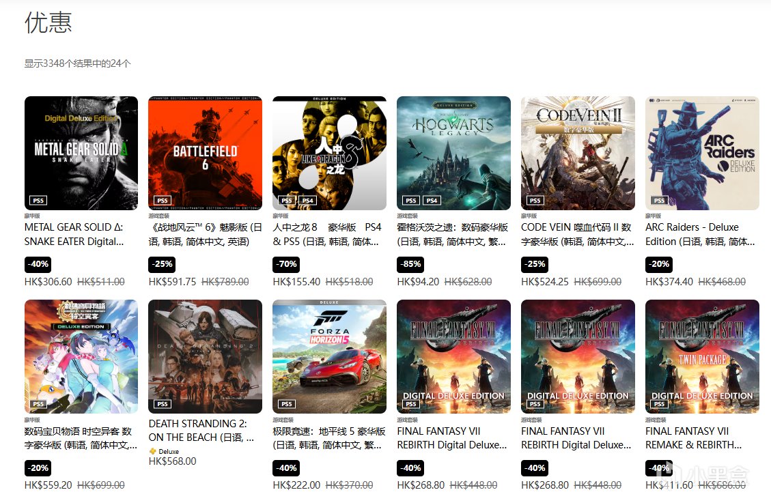Click the PS4 platform tag on 人中之龙8 cover
771x503 pixels.
[308, 201]
